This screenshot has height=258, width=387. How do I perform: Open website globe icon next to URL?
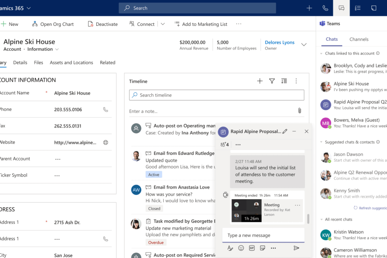(x=106, y=142)
